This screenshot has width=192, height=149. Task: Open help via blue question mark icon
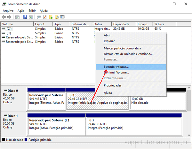pos(25,17)
